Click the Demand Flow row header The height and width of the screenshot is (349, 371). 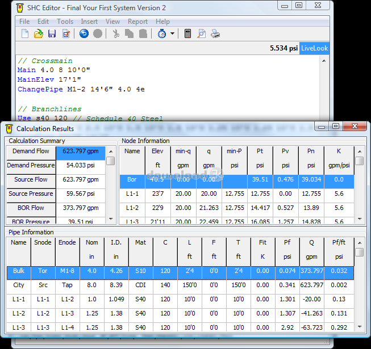click(x=31, y=153)
